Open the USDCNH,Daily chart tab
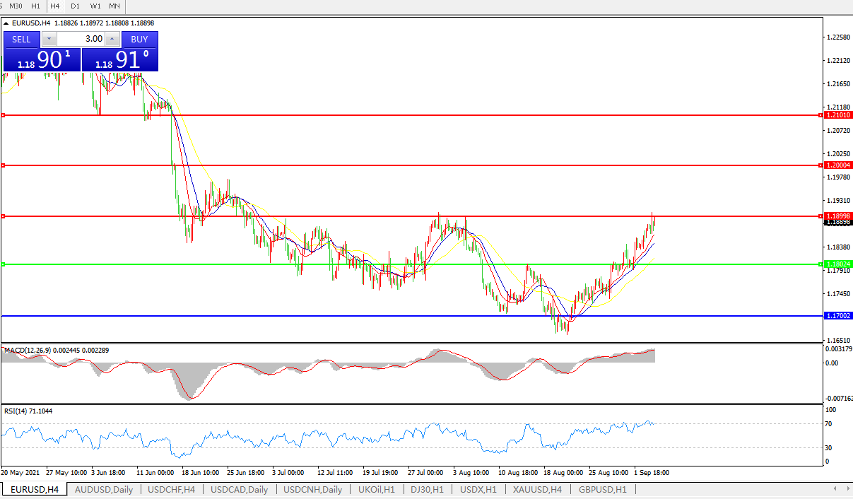 [x=312, y=489]
